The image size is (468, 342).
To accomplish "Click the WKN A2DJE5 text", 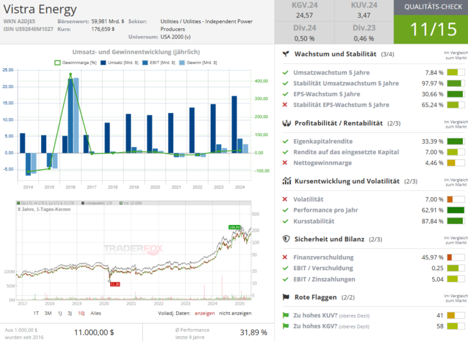I will click(19, 21).
